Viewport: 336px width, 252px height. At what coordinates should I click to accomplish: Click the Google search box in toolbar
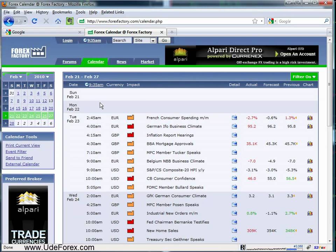point(300,21)
